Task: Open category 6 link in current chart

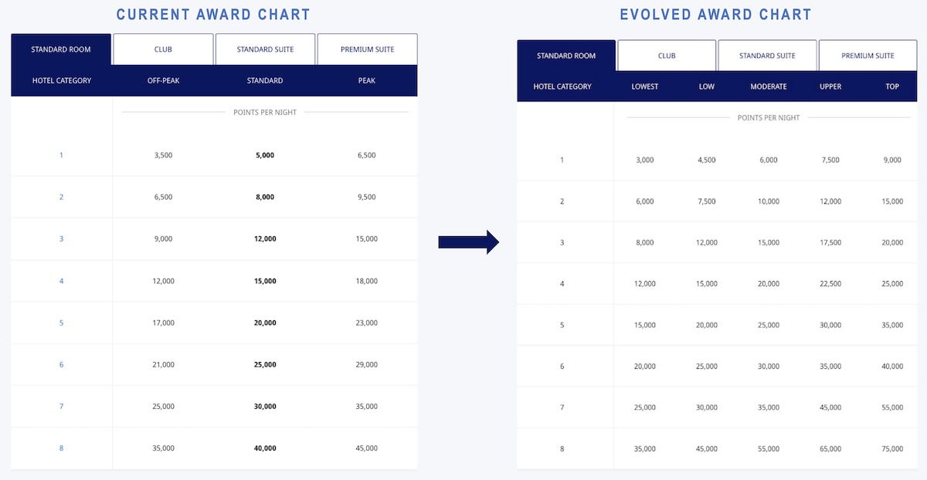Action: click(x=62, y=364)
